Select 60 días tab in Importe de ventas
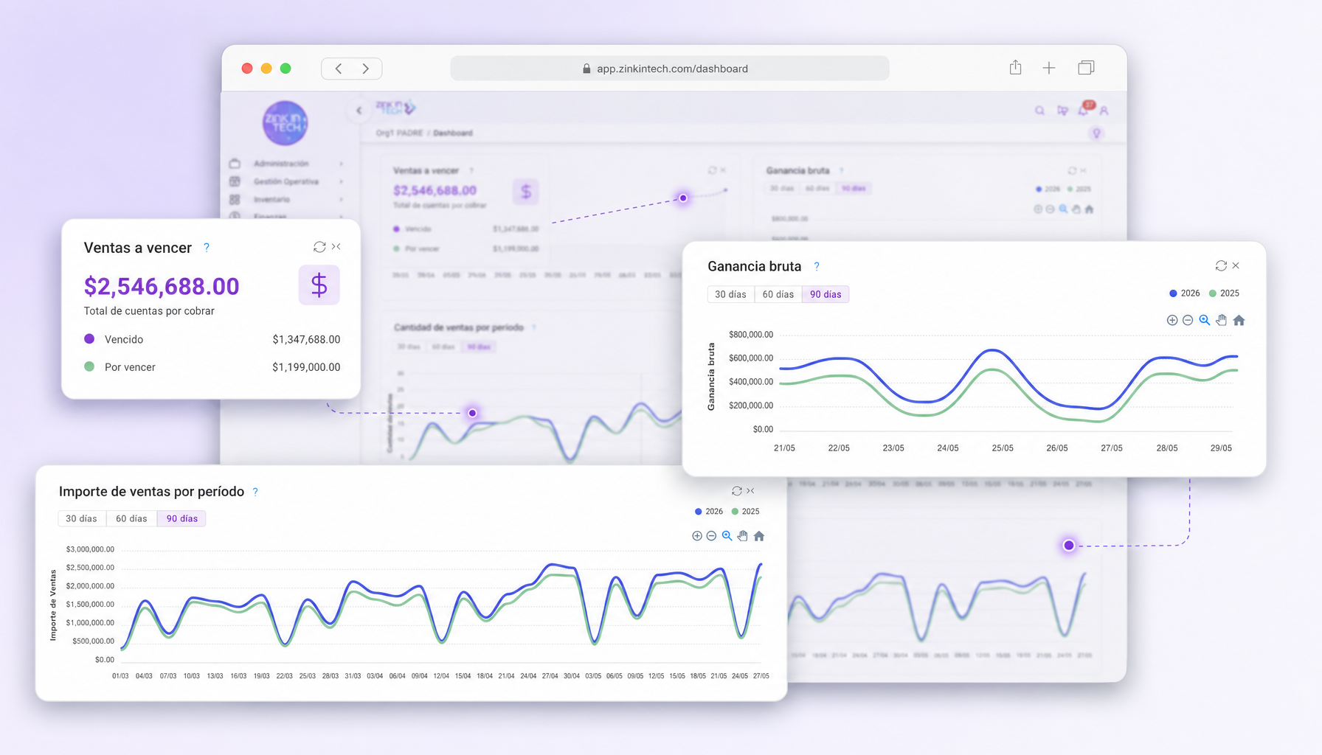Image resolution: width=1322 pixels, height=755 pixels. point(131,518)
